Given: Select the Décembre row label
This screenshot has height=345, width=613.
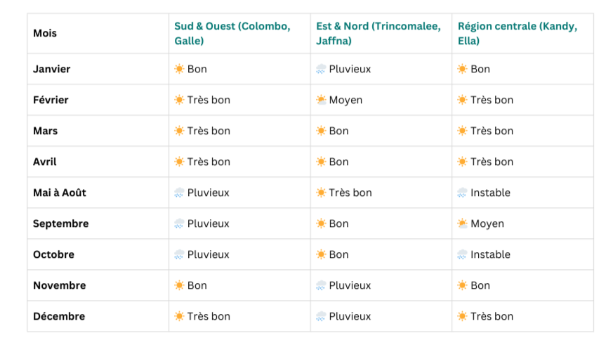Looking at the screenshot, I should [59, 316].
